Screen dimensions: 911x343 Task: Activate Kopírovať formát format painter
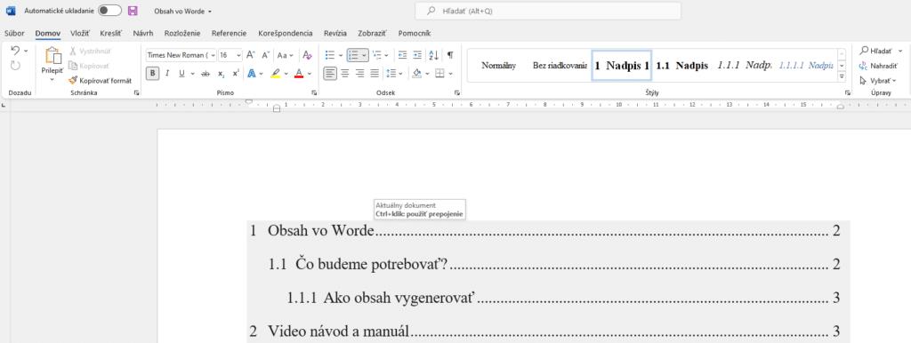pos(100,81)
